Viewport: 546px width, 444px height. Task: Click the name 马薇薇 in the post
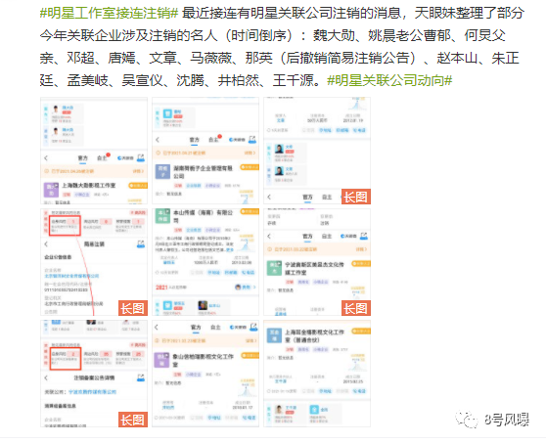coord(210,58)
